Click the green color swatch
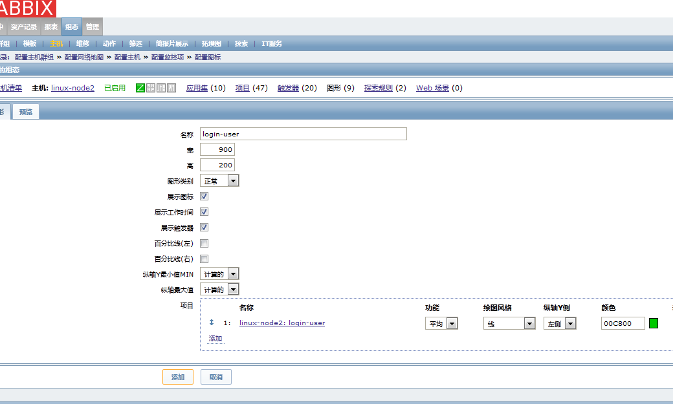 (654, 323)
